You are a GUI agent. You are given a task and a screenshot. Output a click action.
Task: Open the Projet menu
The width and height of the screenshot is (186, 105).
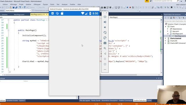coord(21,4)
